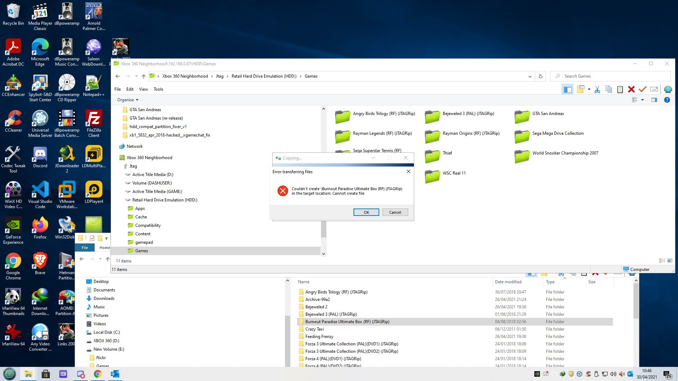The width and height of the screenshot is (678, 381).
Task: Open the View menu
Action: point(143,89)
